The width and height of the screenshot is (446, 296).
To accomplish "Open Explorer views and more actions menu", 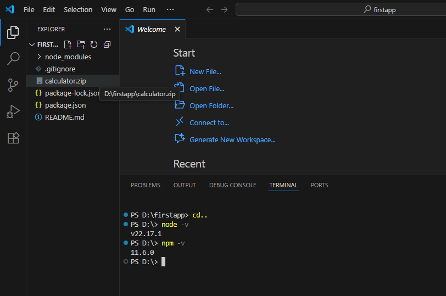I will tap(107, 29).
